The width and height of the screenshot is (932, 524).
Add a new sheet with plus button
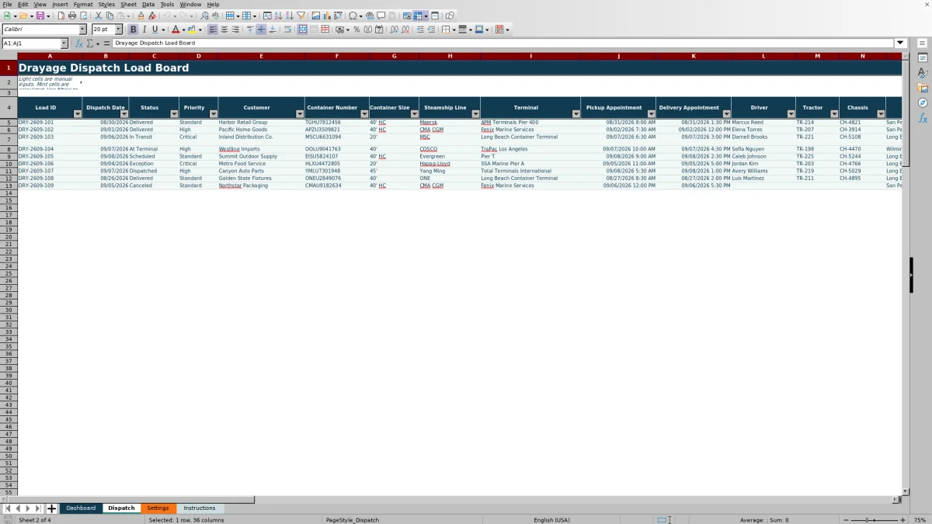pos(52,508)
